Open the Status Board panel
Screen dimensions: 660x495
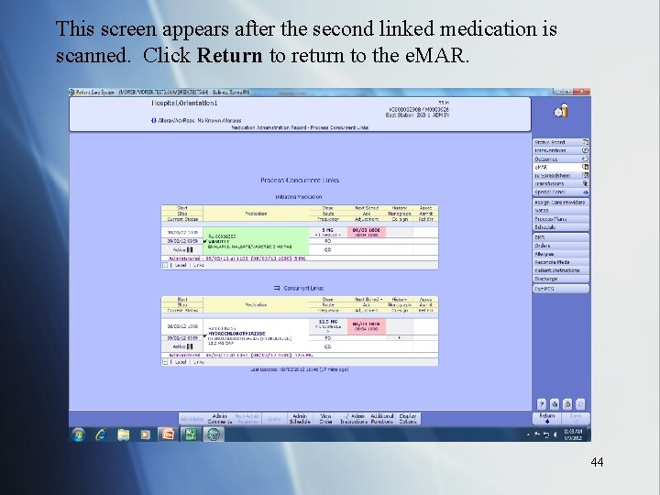[561, 142]
